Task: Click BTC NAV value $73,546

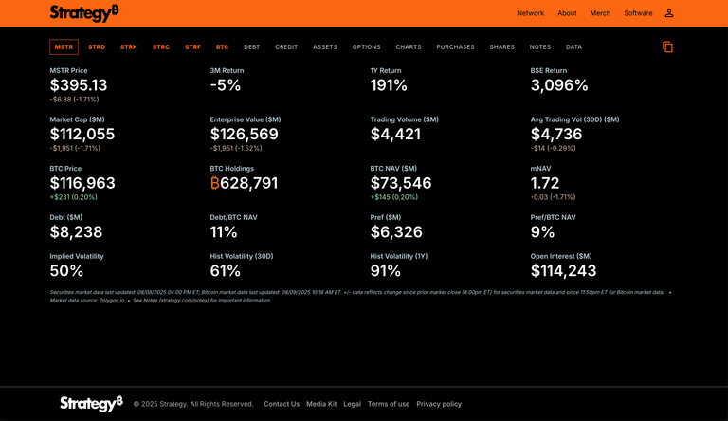Action: (x=401, y=183)
